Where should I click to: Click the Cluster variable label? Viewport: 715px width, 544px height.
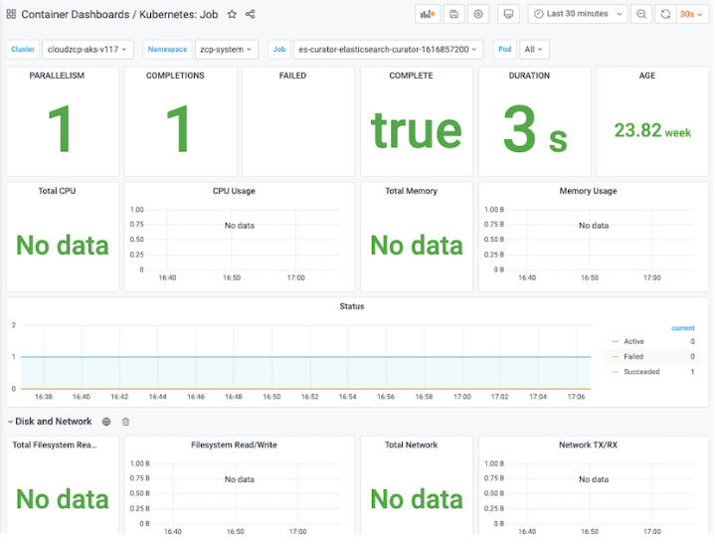click(23, 50)
